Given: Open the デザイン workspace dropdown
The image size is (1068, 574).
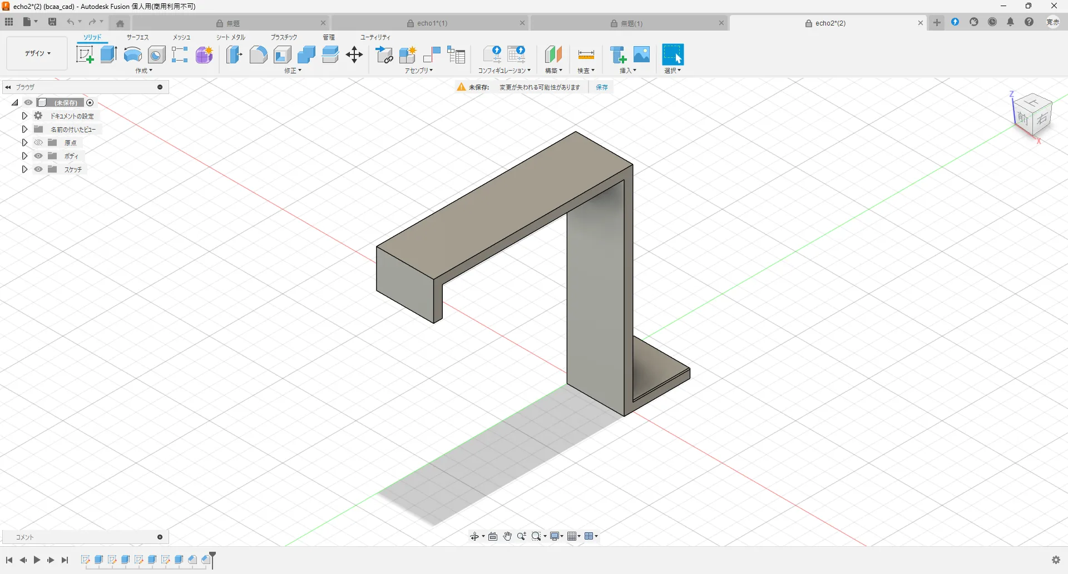Looking at the screenshot, I should [37, 53].
